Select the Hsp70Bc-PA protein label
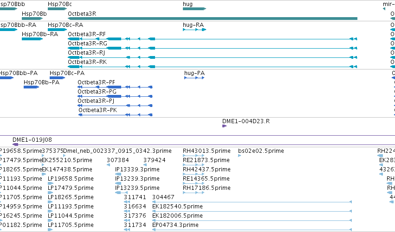 click(67, 73)
